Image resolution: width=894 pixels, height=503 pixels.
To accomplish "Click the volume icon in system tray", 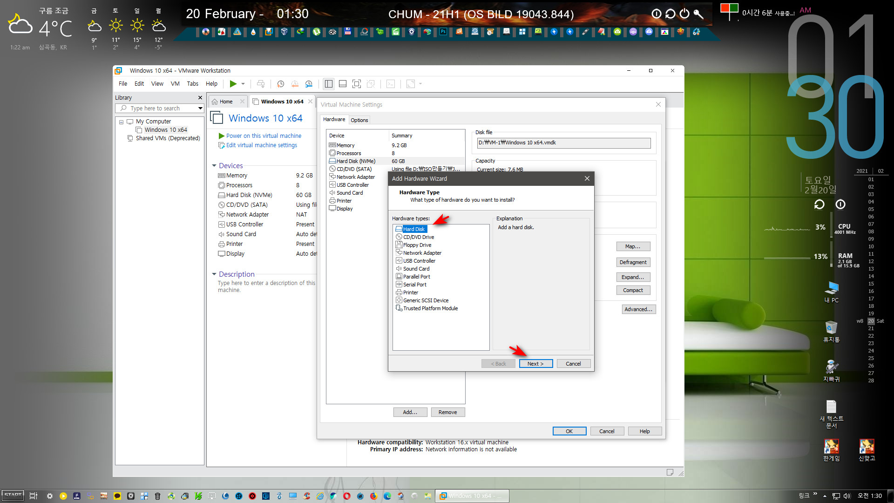I will click(x=847, y=496).
